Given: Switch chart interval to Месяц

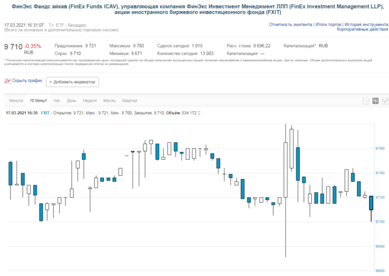Looking at the screenshot, I should pos(109,101).
